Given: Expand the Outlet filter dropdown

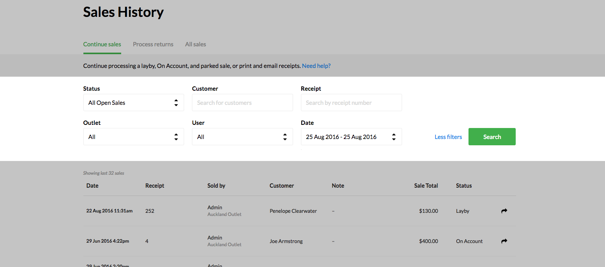Looking at the screenshot, I should point(133,137).
